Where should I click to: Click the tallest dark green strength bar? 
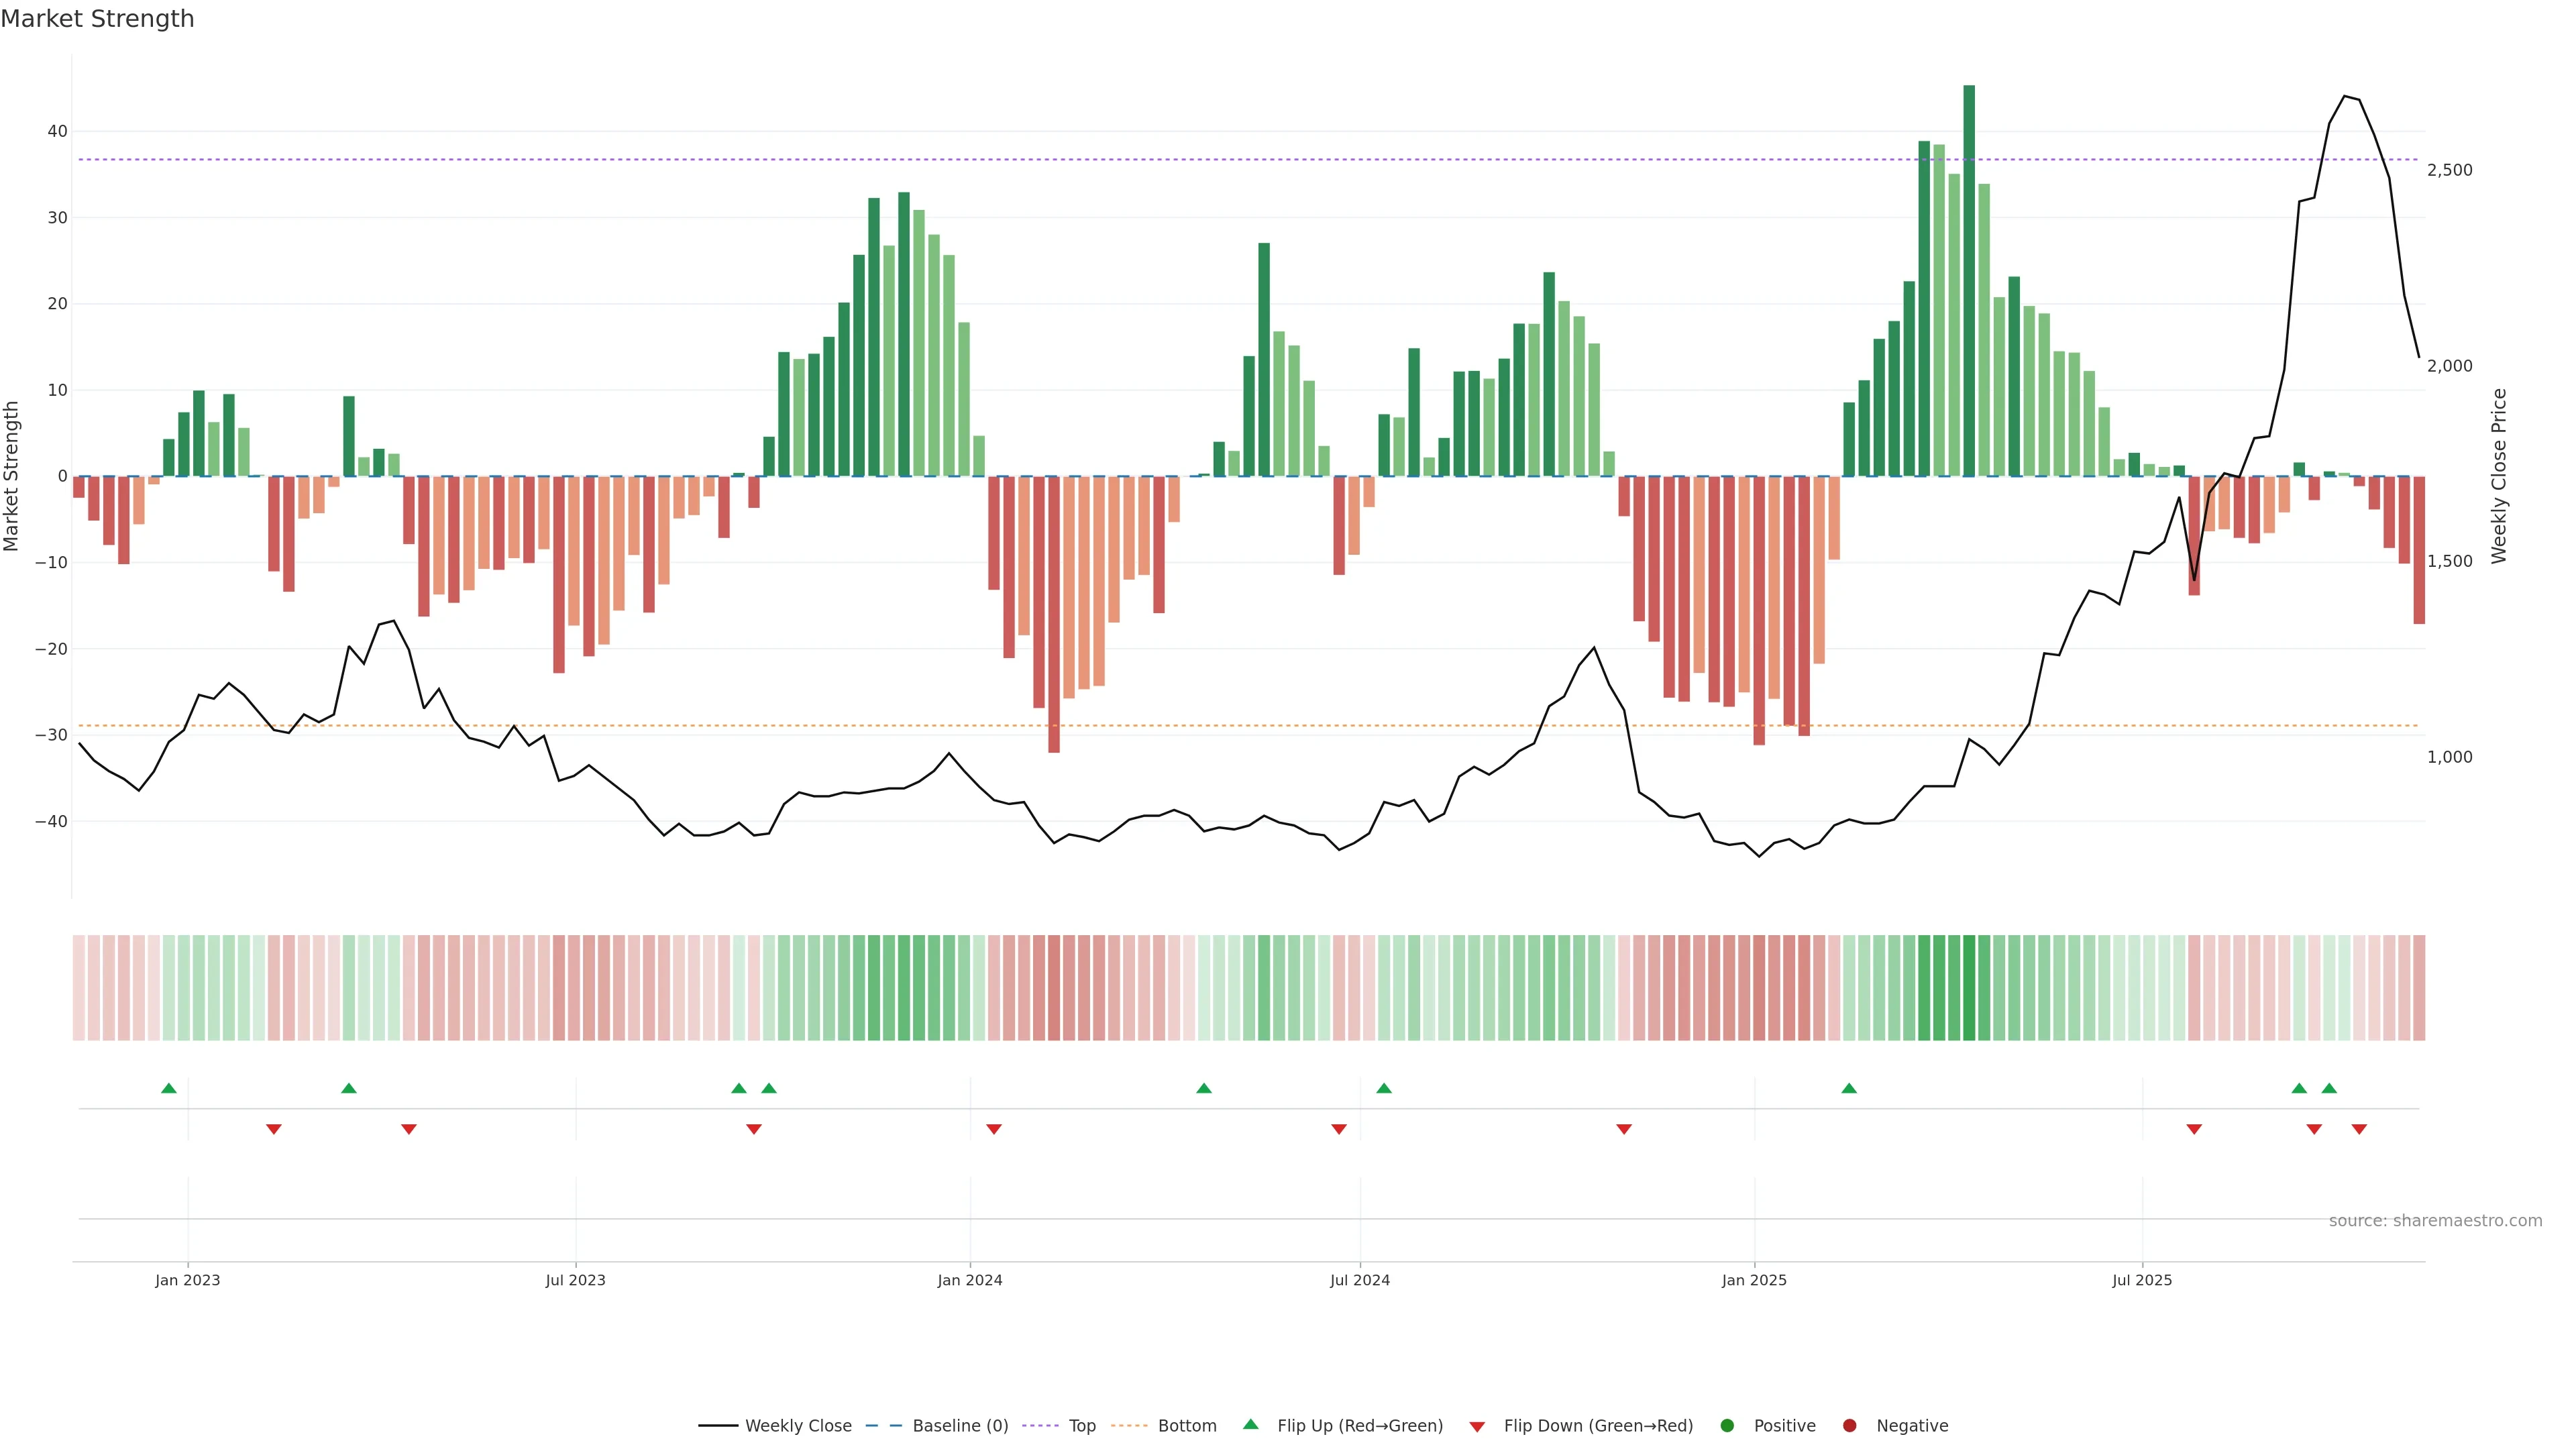pyautogui.click(x=1969, y=280)
